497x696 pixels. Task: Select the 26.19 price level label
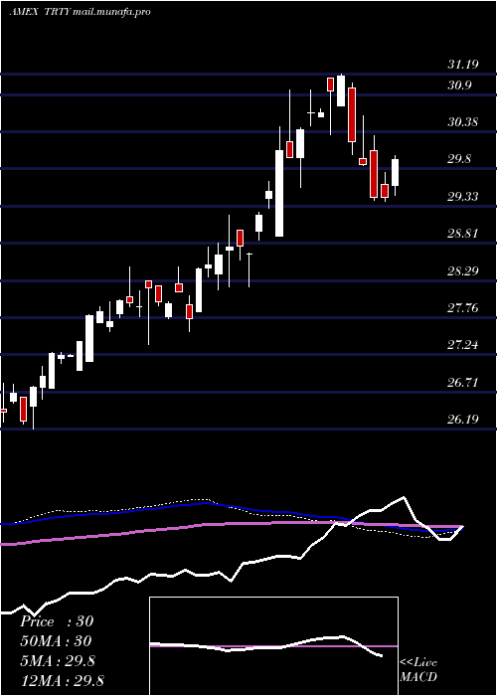[463, 419]
